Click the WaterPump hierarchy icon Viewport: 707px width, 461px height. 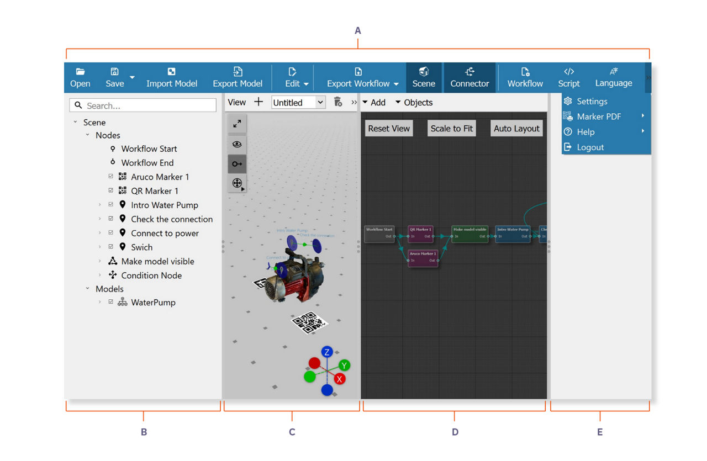[123, 302]
